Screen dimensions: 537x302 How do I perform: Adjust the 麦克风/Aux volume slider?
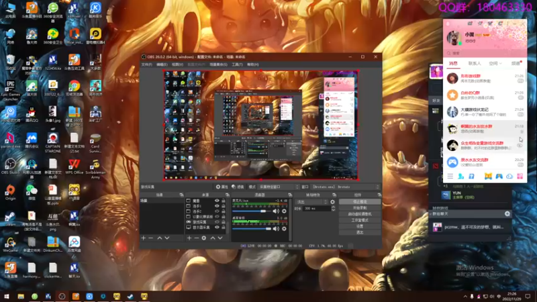tap(252, 211)
